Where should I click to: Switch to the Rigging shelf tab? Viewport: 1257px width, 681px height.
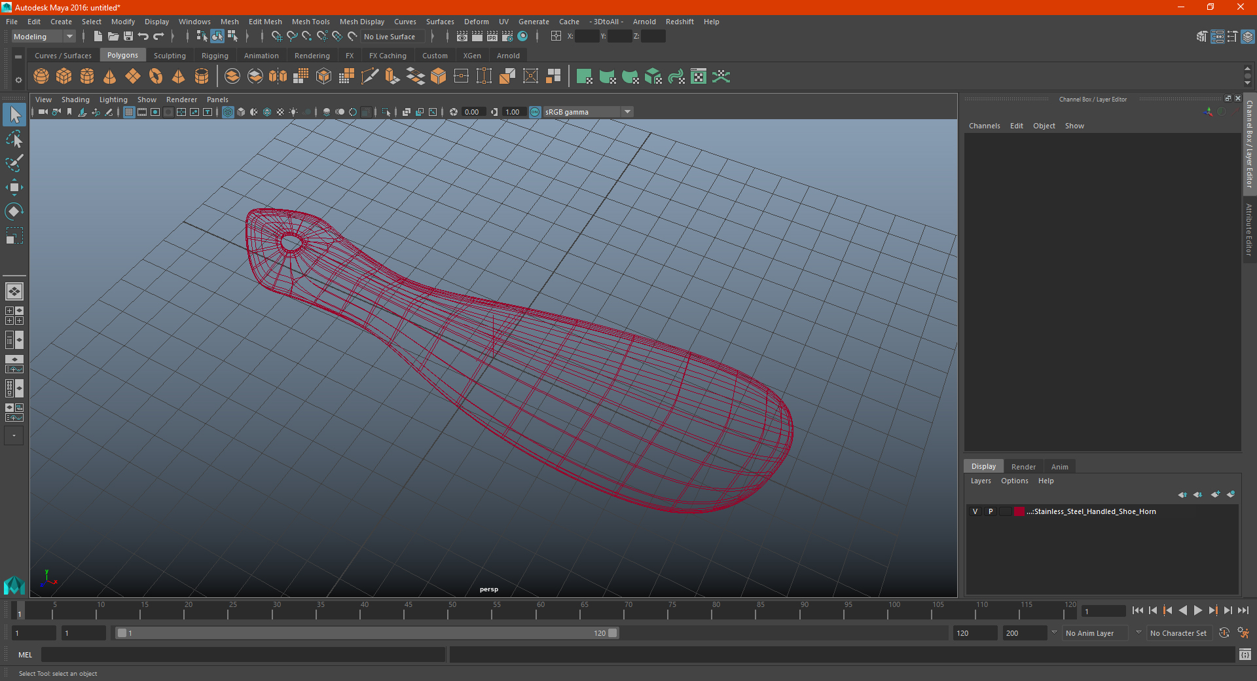tap(215, 56)
